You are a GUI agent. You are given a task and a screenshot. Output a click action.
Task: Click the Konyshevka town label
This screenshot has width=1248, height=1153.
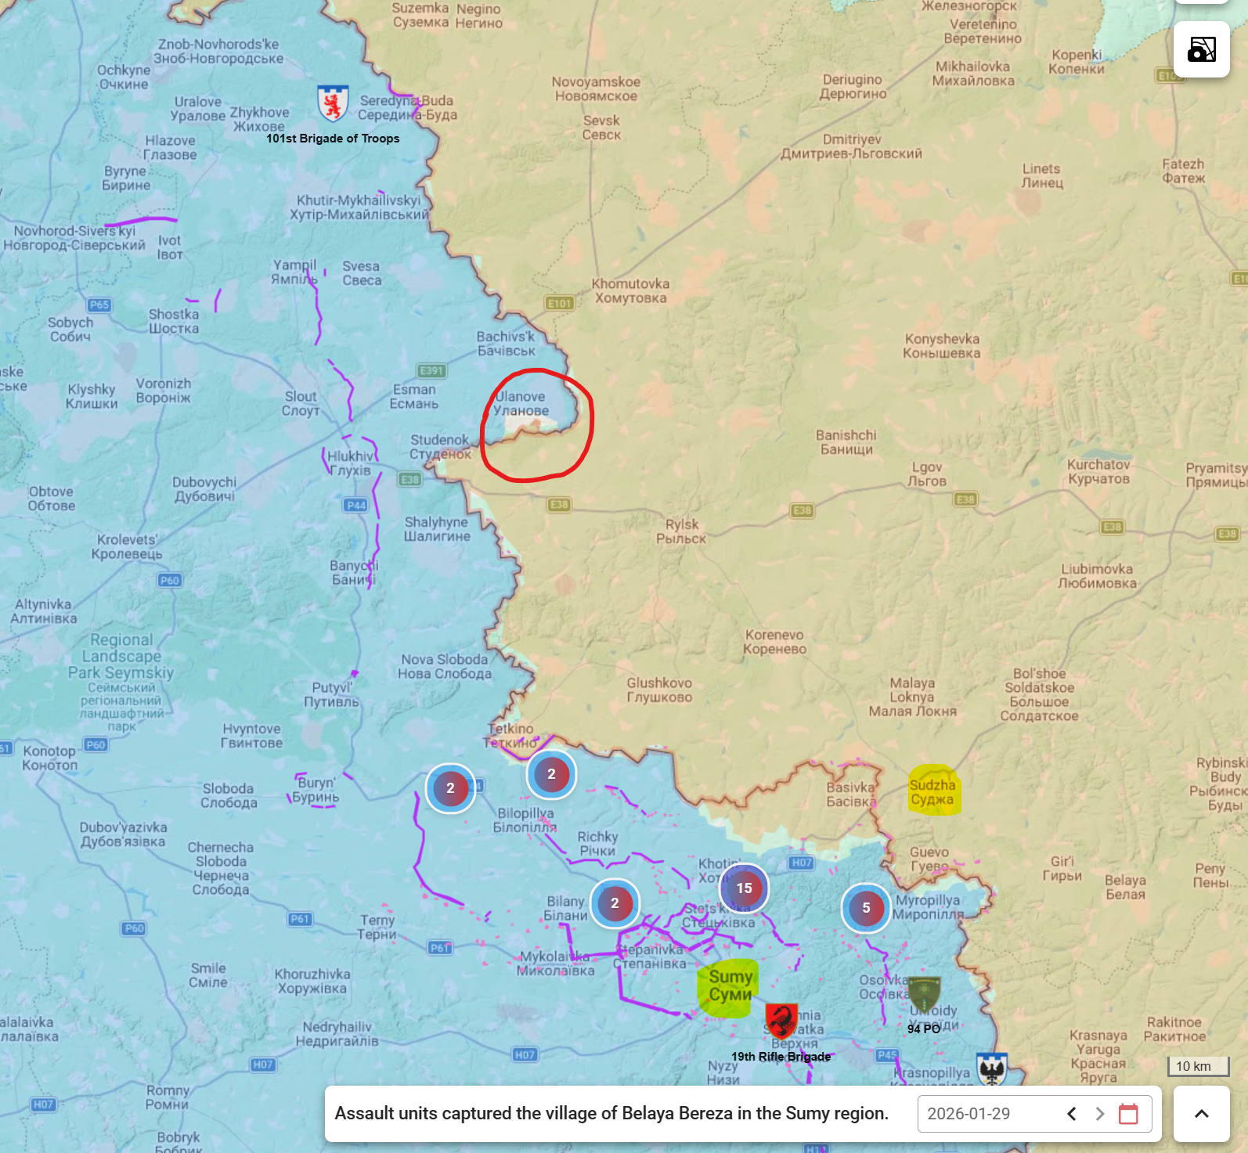pos(942,346)
